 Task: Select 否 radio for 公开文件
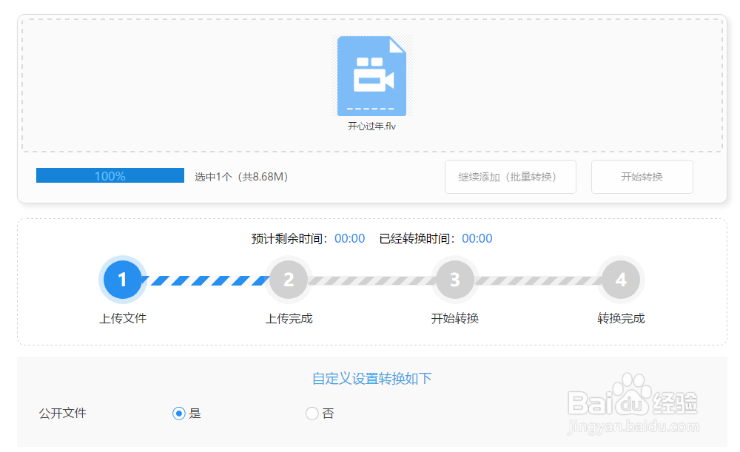point(312,414)
